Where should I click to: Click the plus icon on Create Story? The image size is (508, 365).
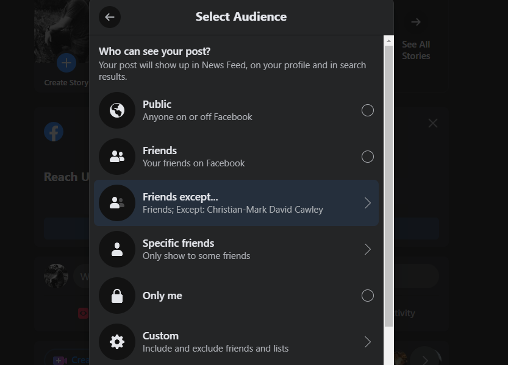click(x=66, y=62)
